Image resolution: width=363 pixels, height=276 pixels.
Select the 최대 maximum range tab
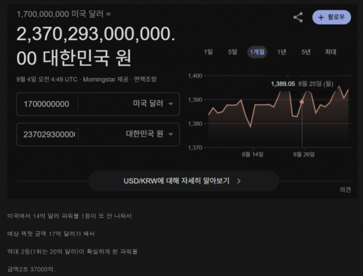pyautogui.click(x=330, y=52)
